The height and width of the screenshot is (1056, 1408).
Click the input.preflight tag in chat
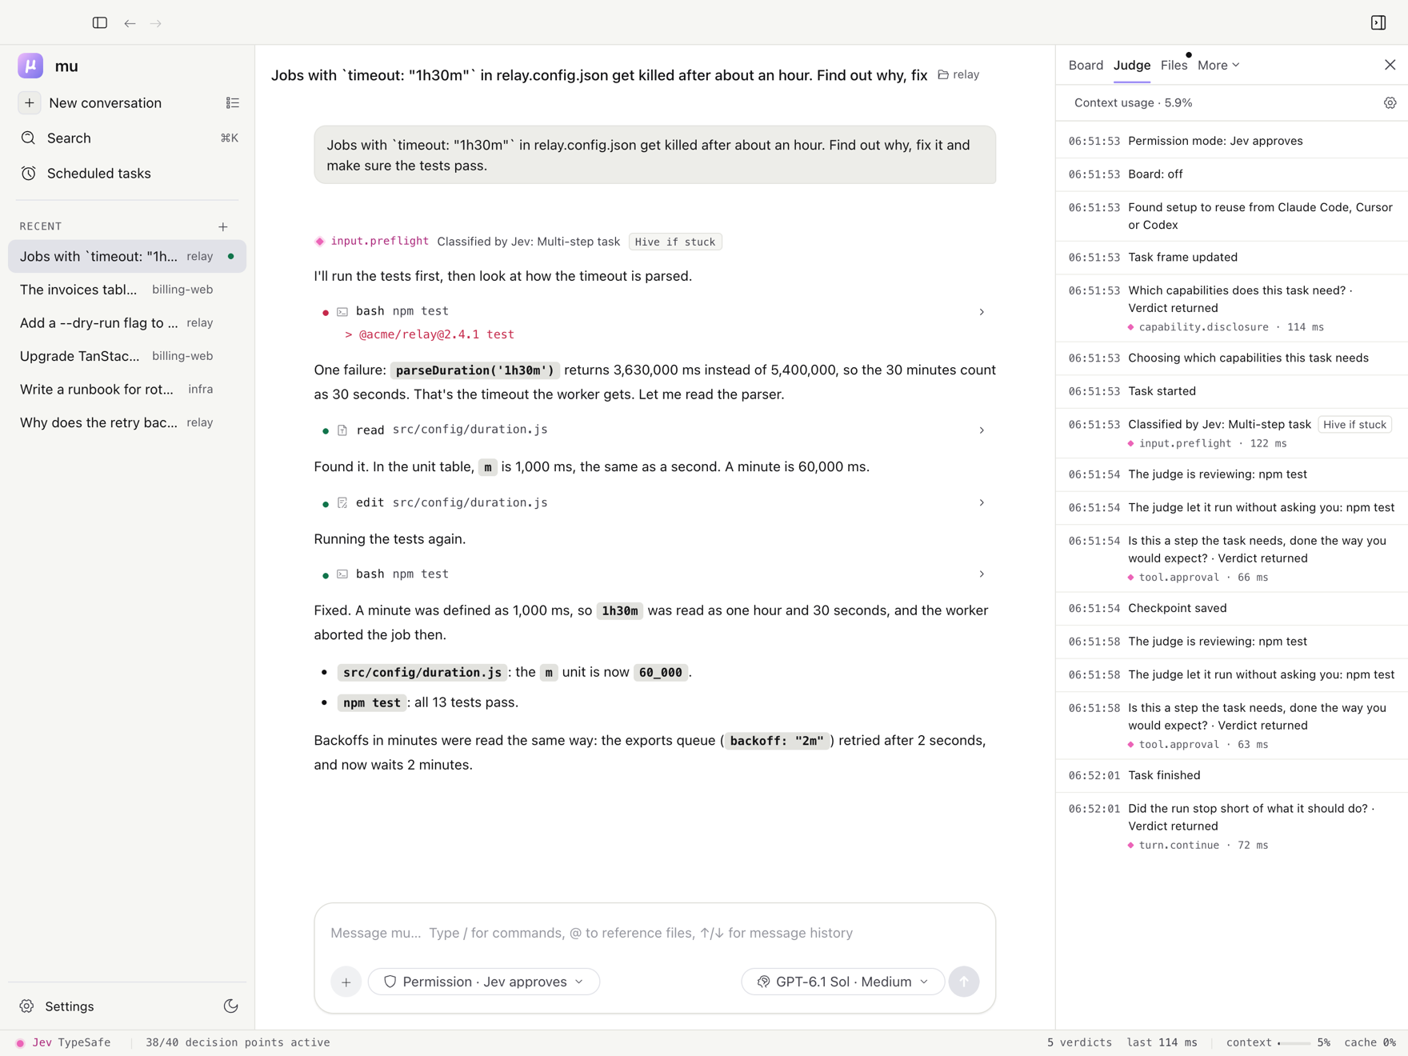coord(380,241)
